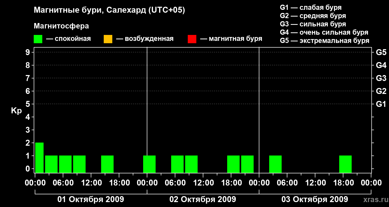This screenshot has height=207, width=389.
Task: Select the 03 Октября bar near 18:00
Action: pyautogui.click(x=345, y=164)
